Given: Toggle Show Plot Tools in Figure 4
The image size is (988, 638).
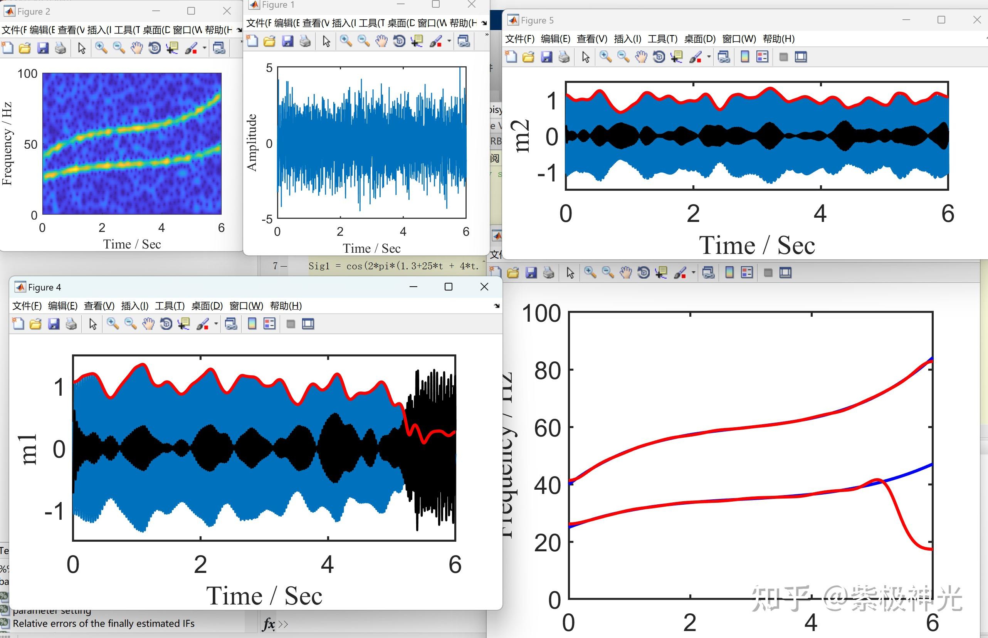Looking at the screenshot, I should point(308,324).
